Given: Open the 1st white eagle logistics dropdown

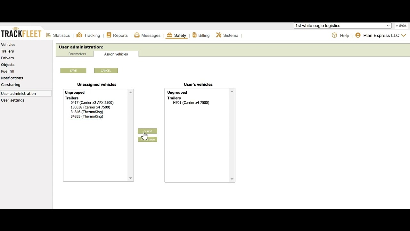Looking at the screenshot, I should (342, 26).
